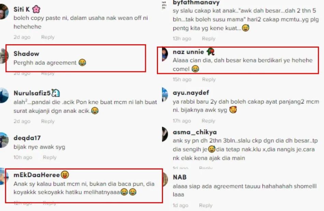The width and height of the screenshot is (324, 211).
Task: Open Shadow's username profile
Action: click(x=26, y=54)
